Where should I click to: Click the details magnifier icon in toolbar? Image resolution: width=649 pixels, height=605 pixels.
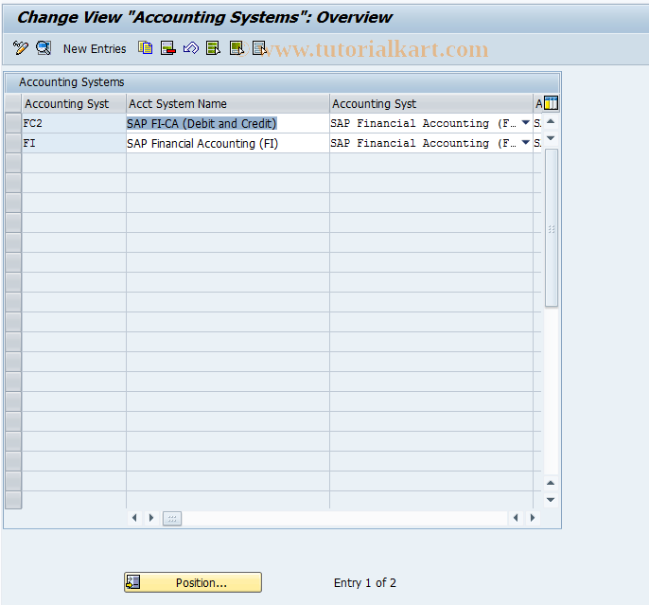44,48
